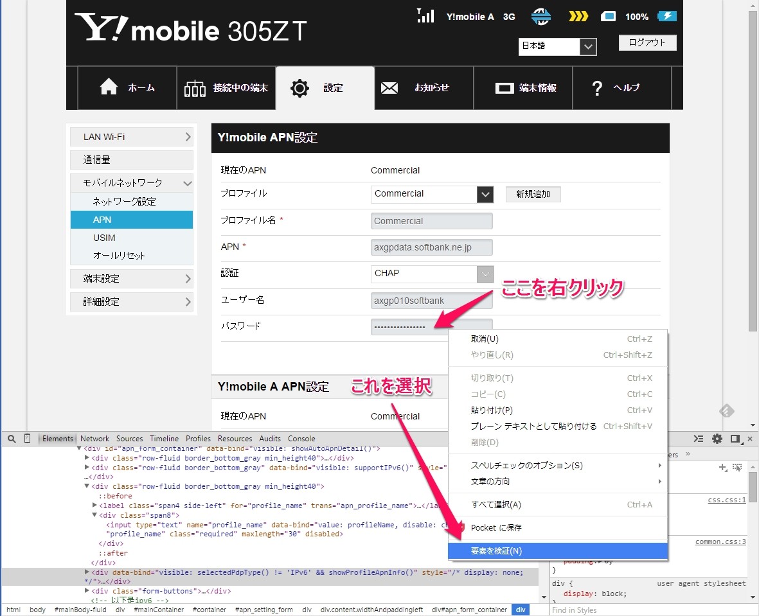Image resolution: width=759 pixels, height=616 pixels.
Task: Toggle the element state icon in Styles
Action: click(x=737, y=467)
